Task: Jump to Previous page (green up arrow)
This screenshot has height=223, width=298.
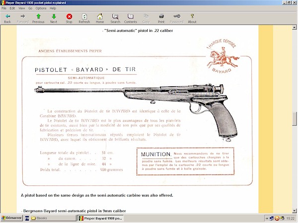Action: point(38,18)
